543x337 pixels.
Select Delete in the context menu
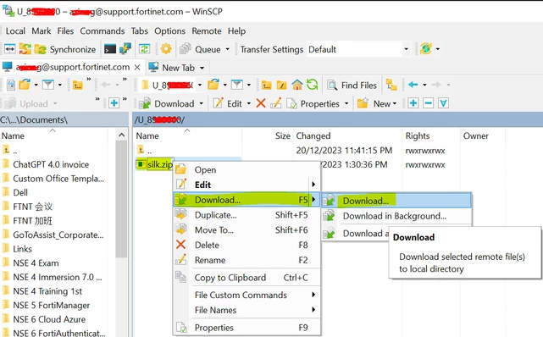[x=247, y=245]
